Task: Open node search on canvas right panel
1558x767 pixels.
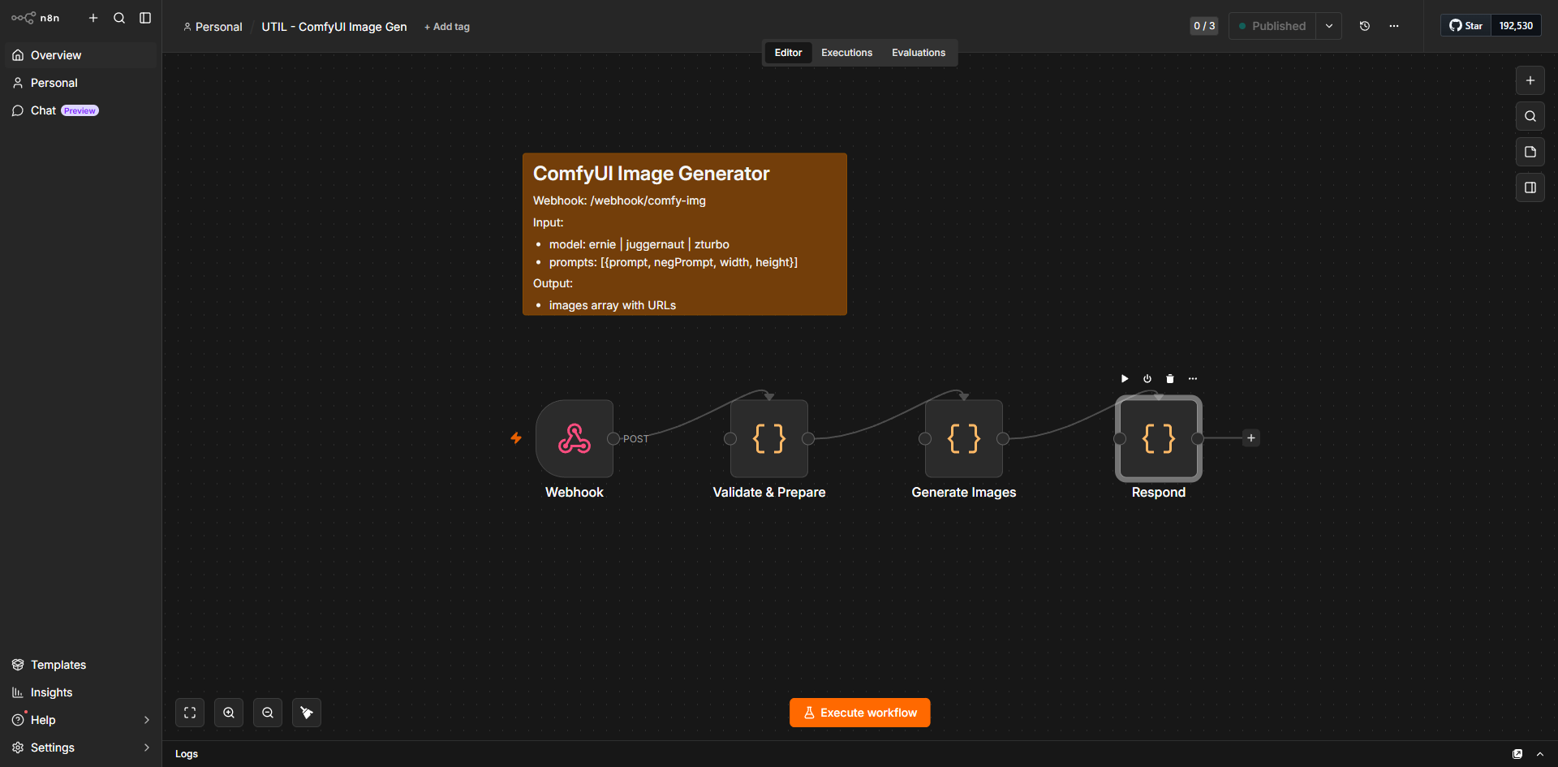Action: [x=1530, y=116]
